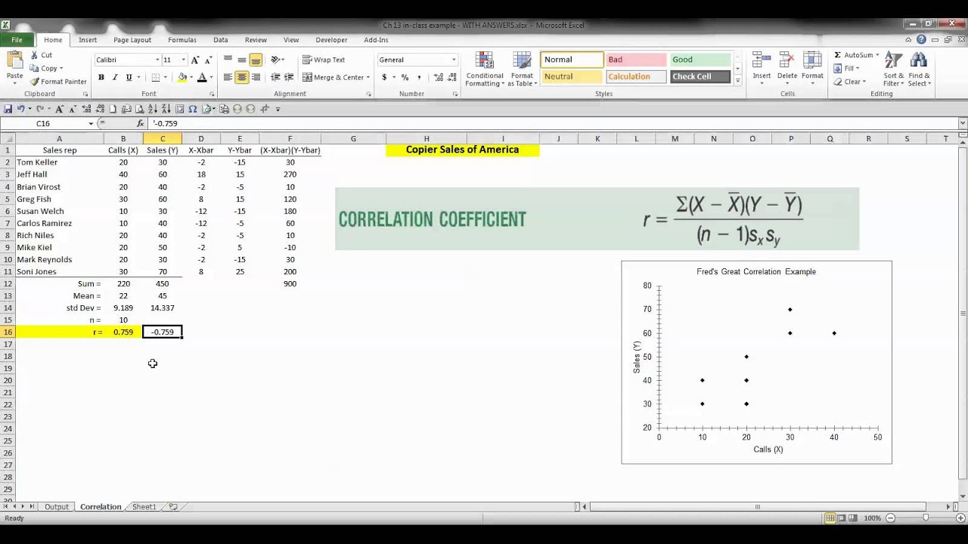The height and width of the screenshot is (544, 968).
Task: Open Sort & Filter options
Action: [x=893, y=69]
